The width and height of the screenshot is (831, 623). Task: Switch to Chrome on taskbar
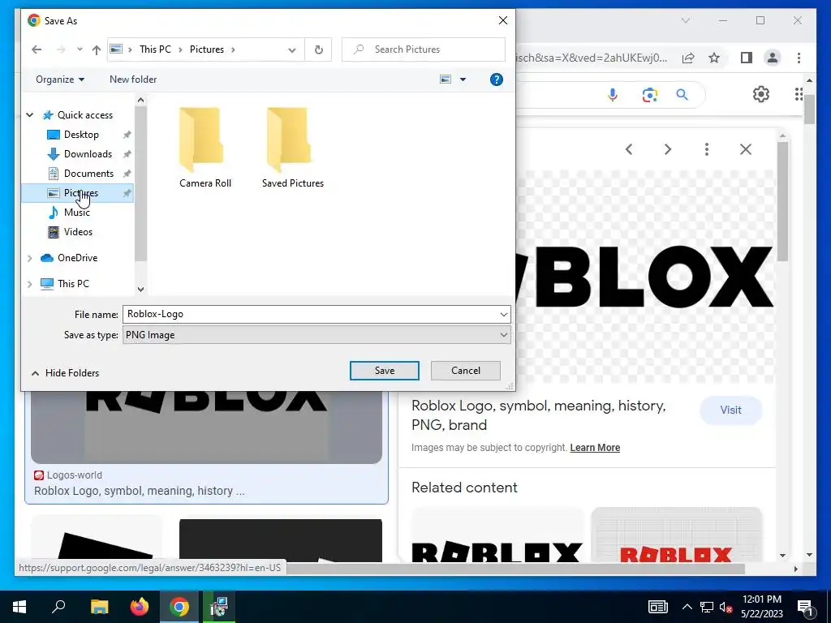[x=179, y=607]
